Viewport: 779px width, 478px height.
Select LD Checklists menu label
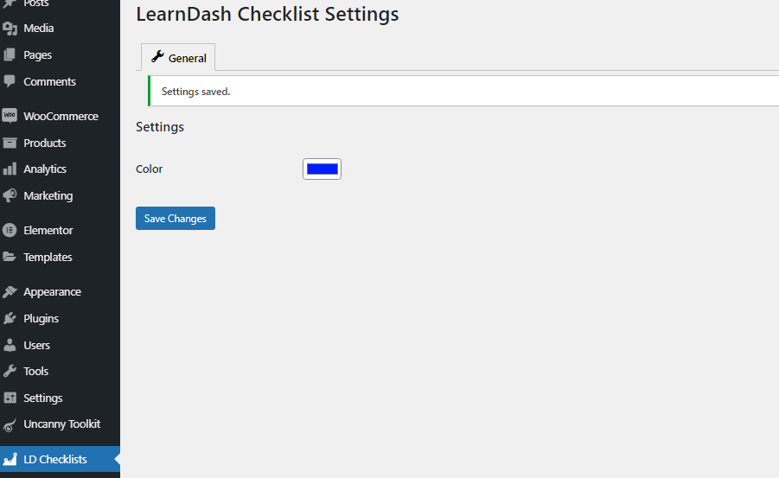[x=55, y=460]
